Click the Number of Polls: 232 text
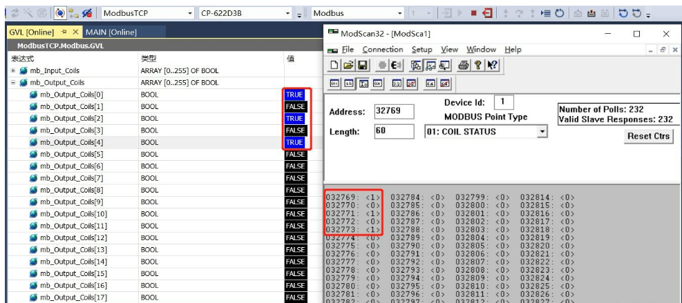 tap(601, 109)
